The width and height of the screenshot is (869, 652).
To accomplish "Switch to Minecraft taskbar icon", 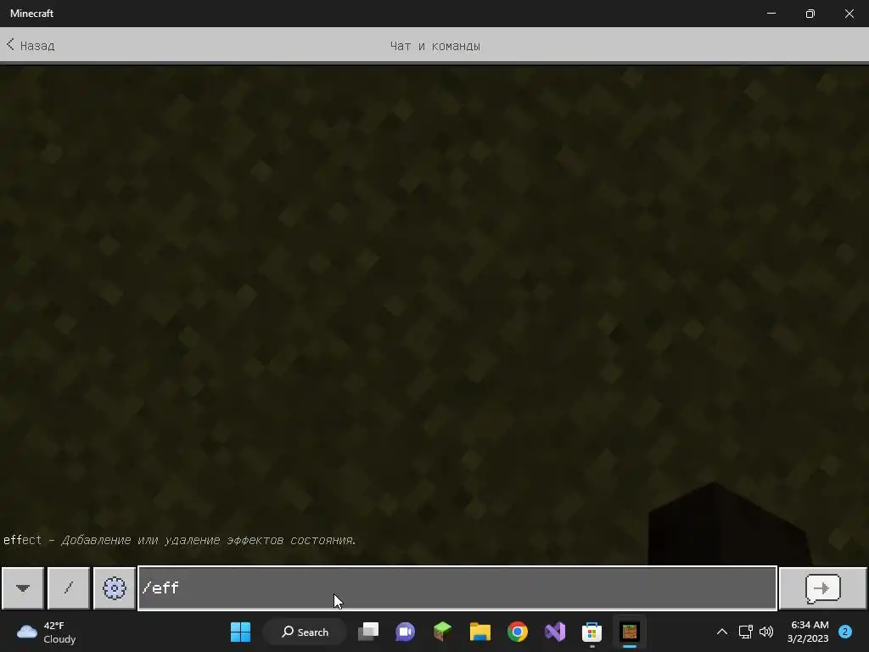I will point(630,632).
